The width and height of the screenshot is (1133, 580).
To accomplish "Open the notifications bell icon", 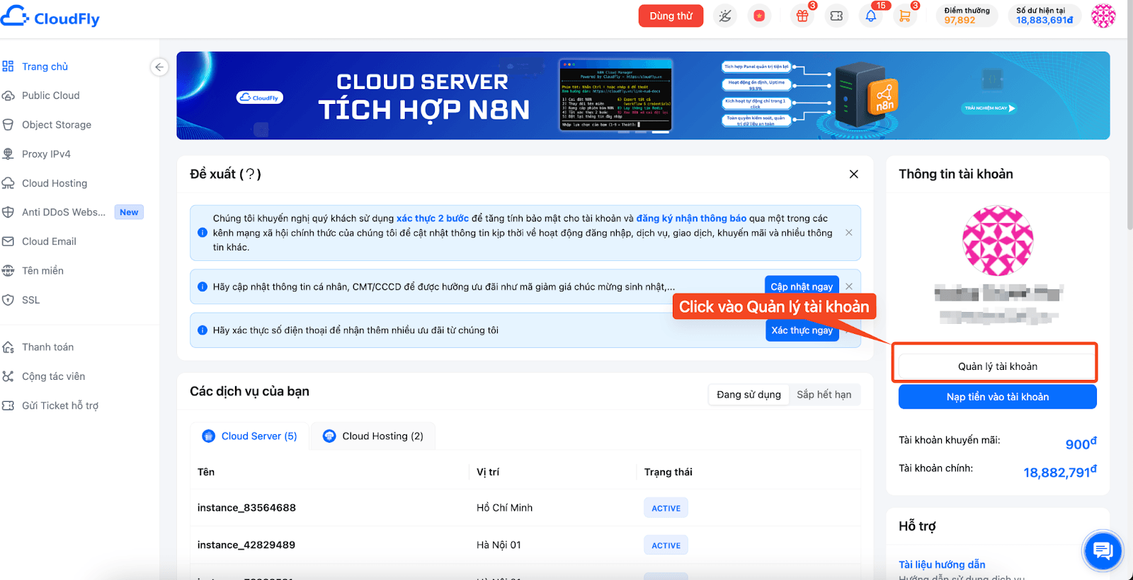I will (x=871, y=16).
